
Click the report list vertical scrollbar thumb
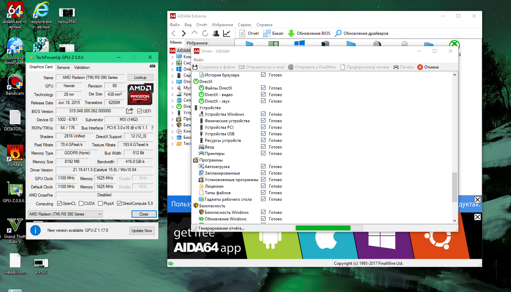pyautogui.click(x=455, y=187)
